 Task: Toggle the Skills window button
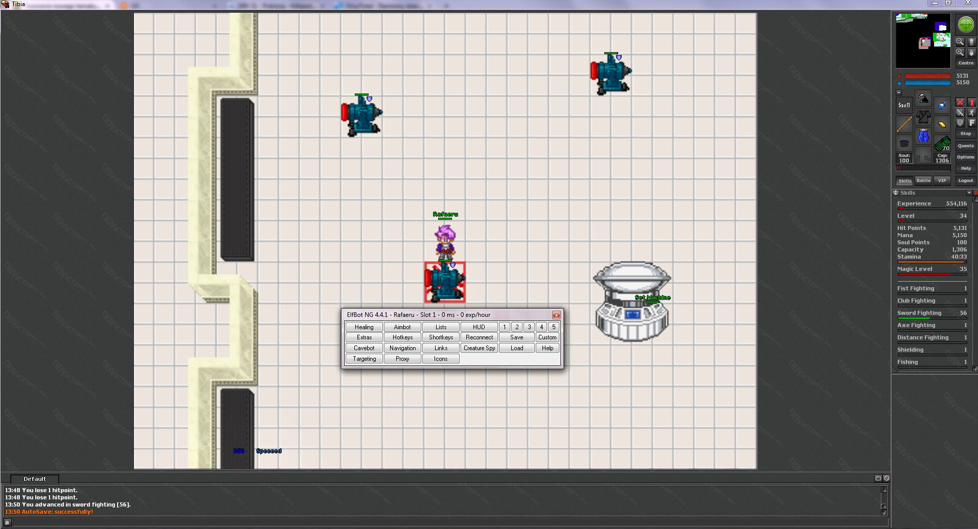pyautogui.click(x=905, y=181)
